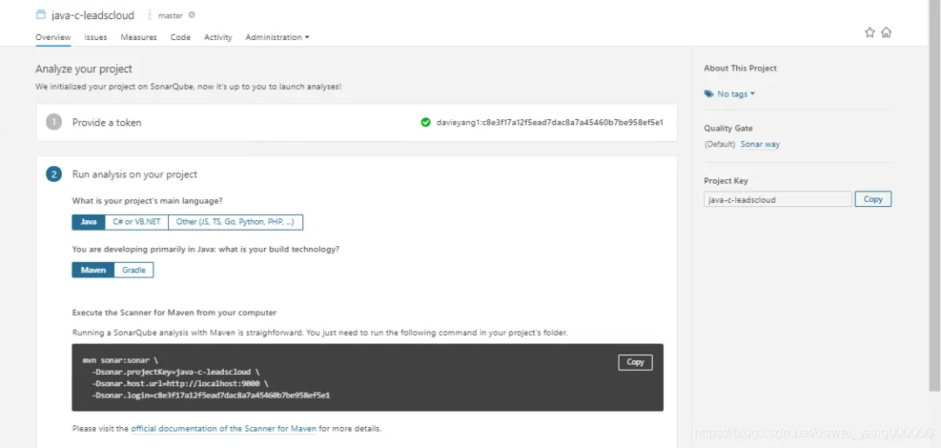
Task: Expand the No tags dropdown
Action: tap(736, 94)
